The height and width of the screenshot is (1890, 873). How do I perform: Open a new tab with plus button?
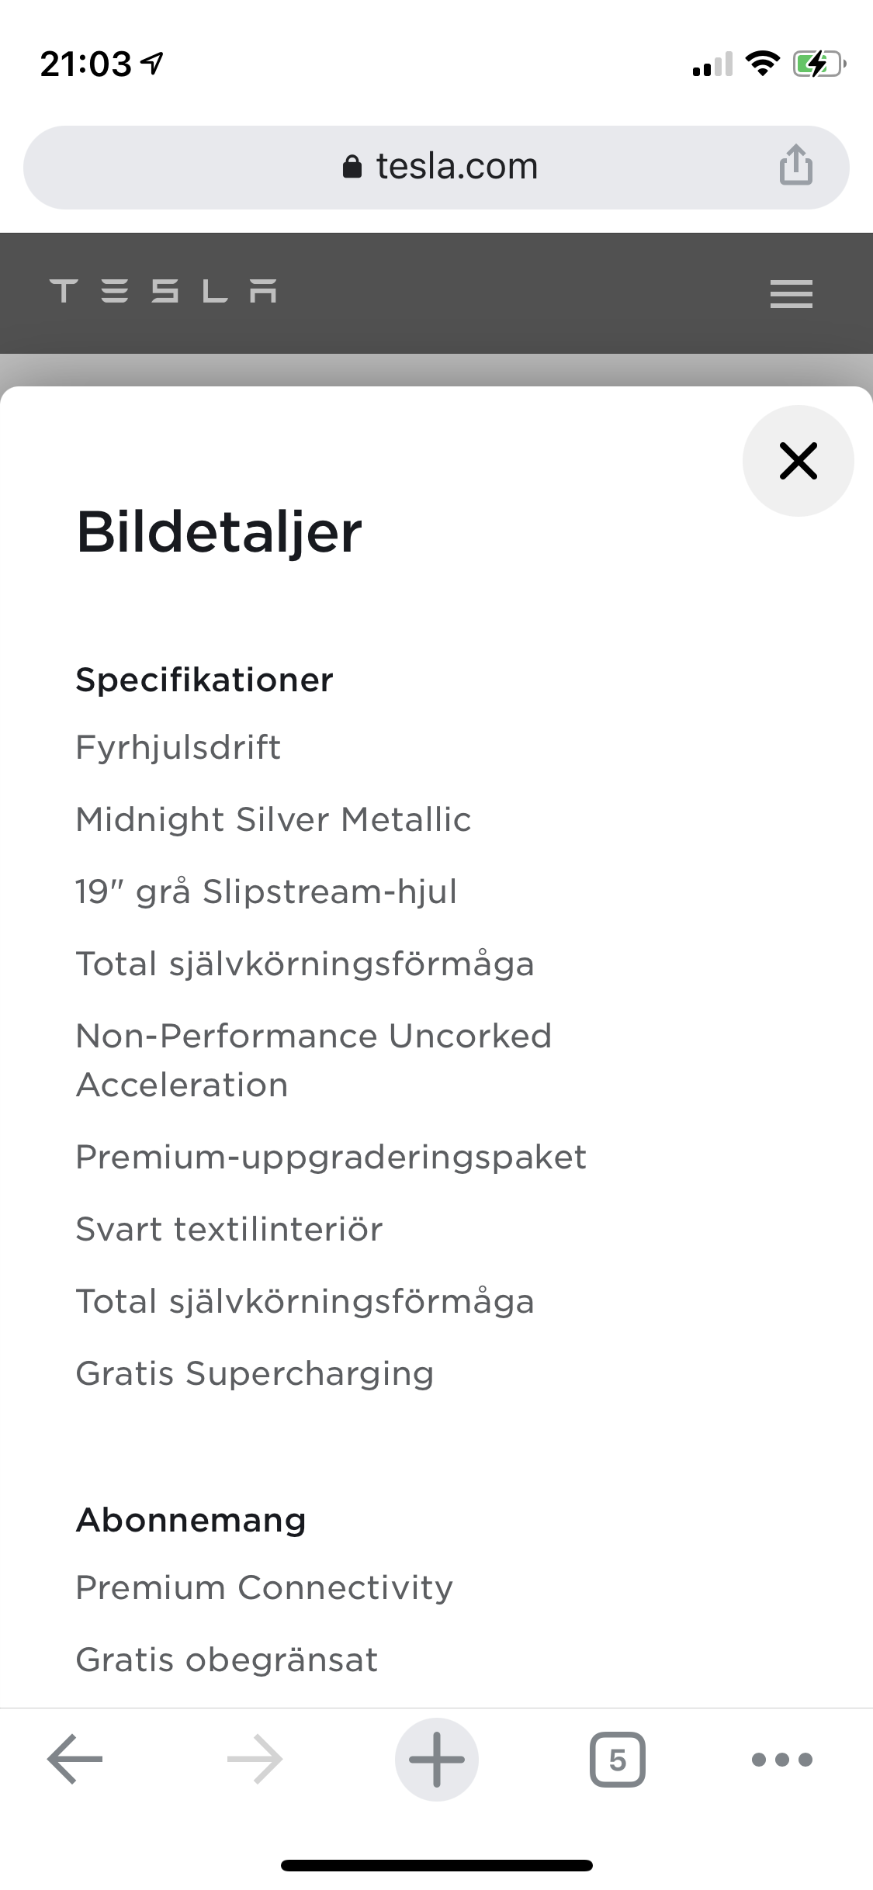(x=436, y=1759)
